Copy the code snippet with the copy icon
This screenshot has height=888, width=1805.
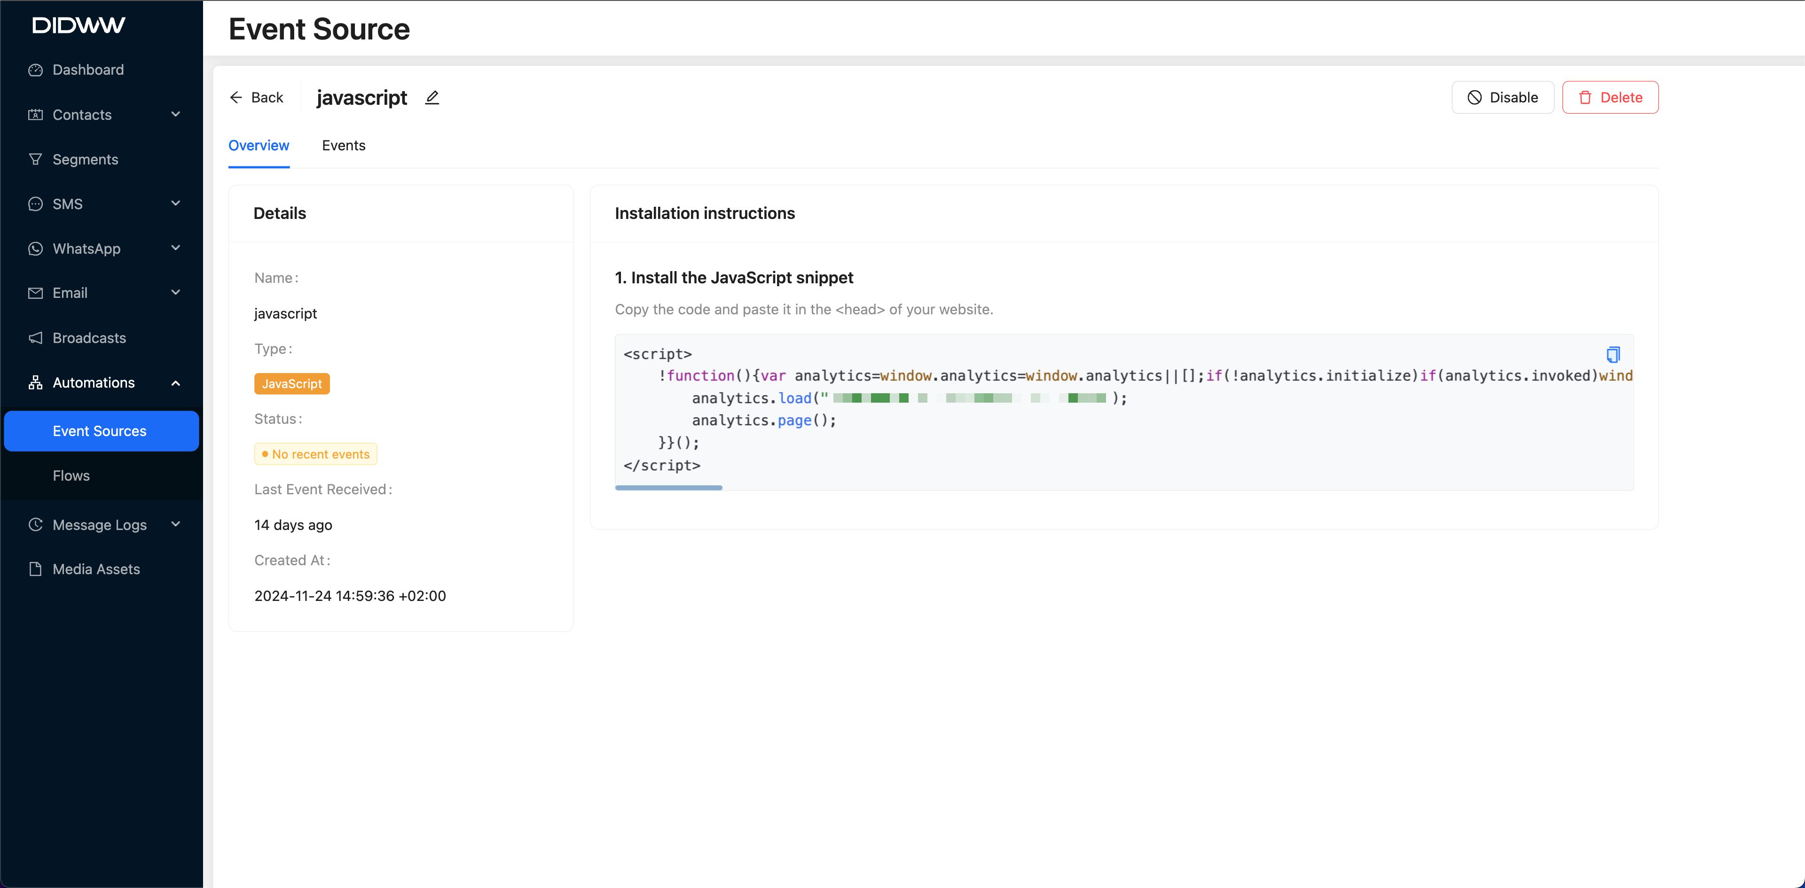1613,354
